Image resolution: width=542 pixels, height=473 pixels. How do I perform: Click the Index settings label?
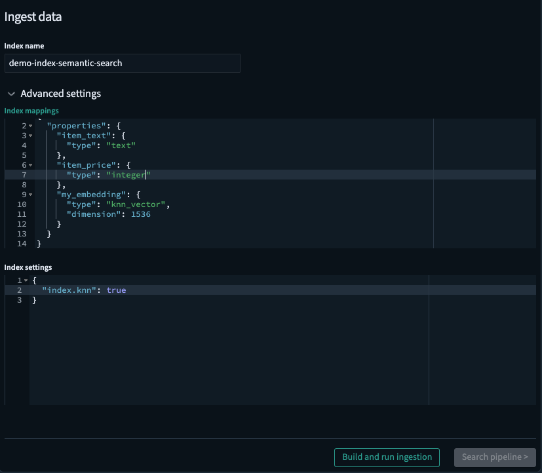click(x=28, y=267)
